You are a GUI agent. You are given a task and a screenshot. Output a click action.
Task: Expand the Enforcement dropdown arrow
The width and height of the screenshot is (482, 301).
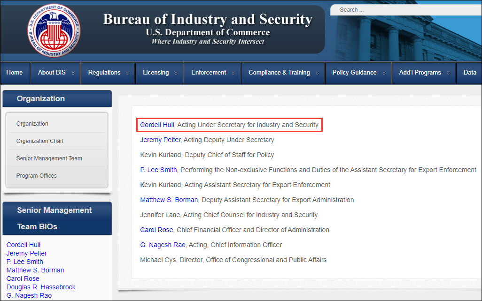click(233, 73)
